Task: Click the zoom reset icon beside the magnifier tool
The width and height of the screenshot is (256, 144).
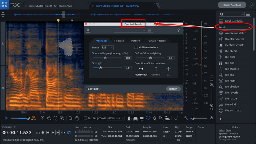Action: point(62,118)
